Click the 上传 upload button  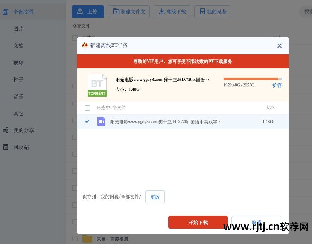(x=88, y=12)
